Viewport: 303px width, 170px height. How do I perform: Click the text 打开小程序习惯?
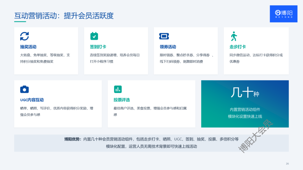pyautogui.click(x=101, y=61)
